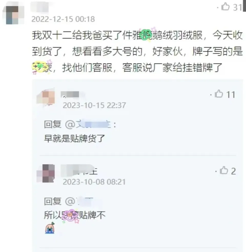Like the reply showing 2 likes

[x=224, y=170]
